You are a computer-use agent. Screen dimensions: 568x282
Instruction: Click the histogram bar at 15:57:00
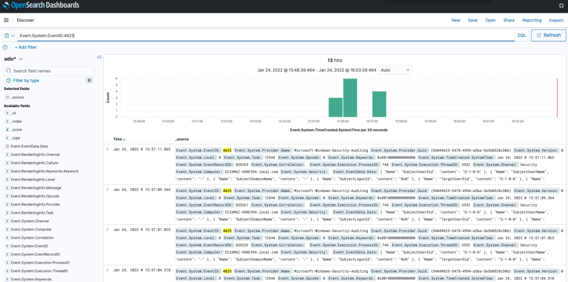tap(379, 104)
